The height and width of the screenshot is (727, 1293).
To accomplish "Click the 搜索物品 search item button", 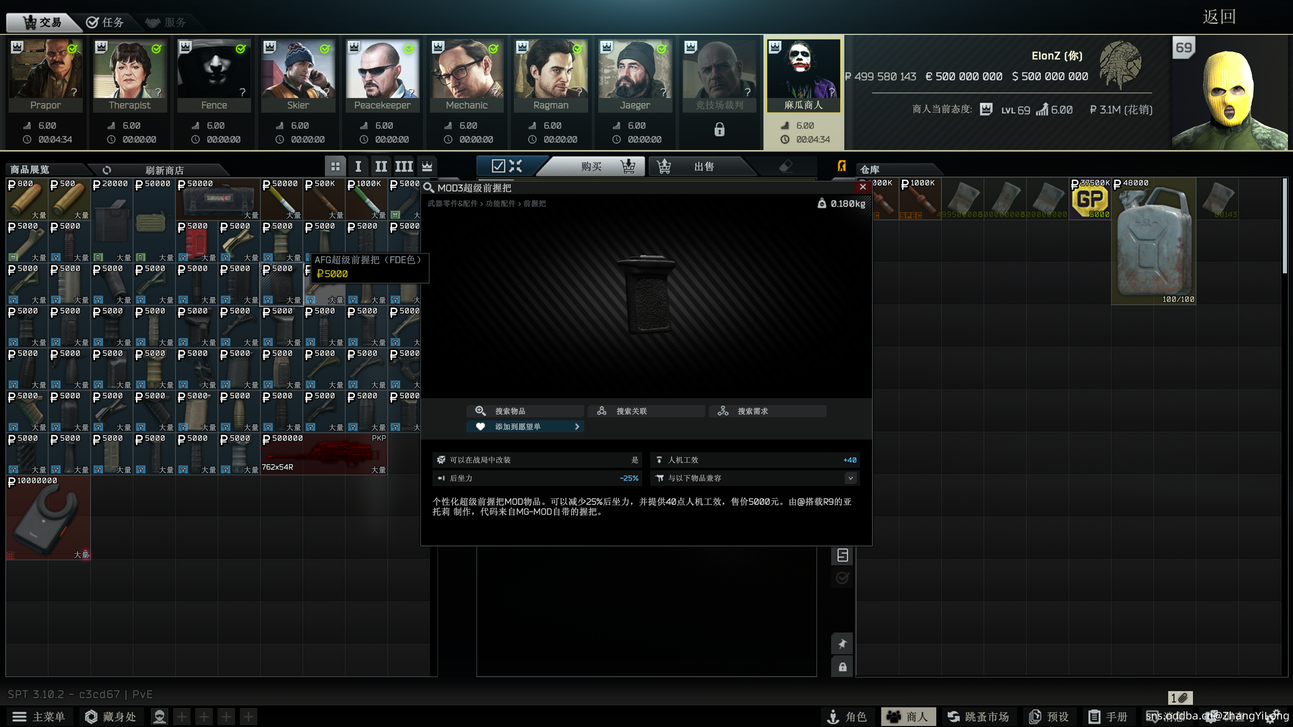I will tap(525, 411).
